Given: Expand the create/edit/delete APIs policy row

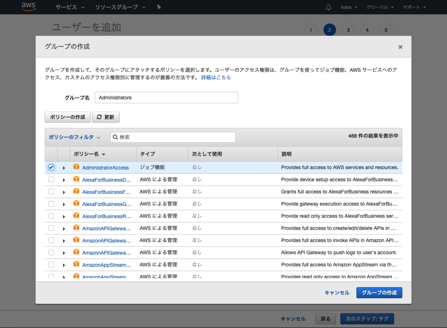Looking at the screenshot, I should (x=64, y=229).
